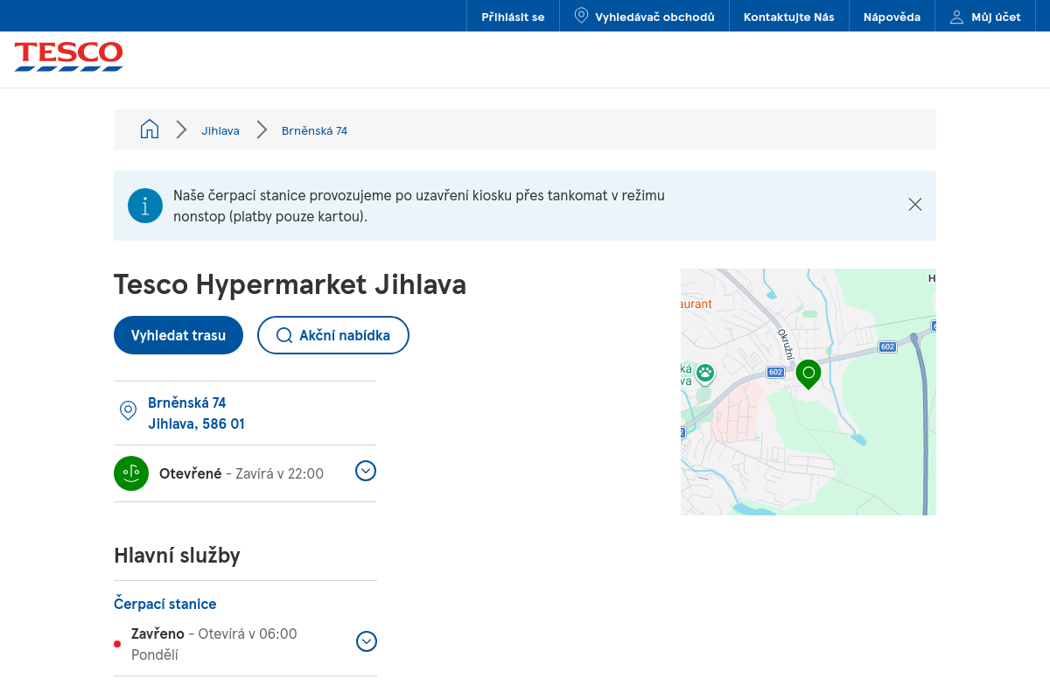Click the paw marker on the map
The height and width of the screenshot is (700, 1050).
pyautogui.click(x=705, y=374)
